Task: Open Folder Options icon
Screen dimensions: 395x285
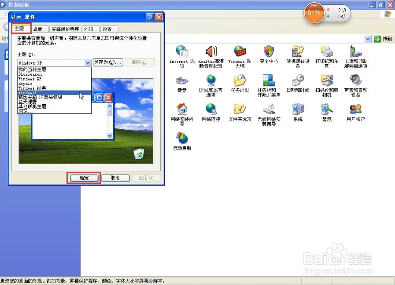Action: pos(240,109)
